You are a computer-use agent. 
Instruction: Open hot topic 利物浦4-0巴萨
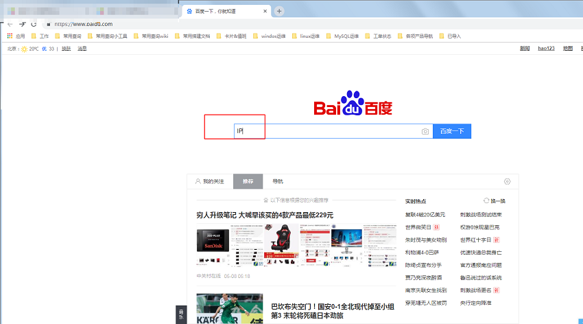[422, 253]
